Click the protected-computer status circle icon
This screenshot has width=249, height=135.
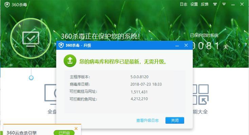point(31,38)
